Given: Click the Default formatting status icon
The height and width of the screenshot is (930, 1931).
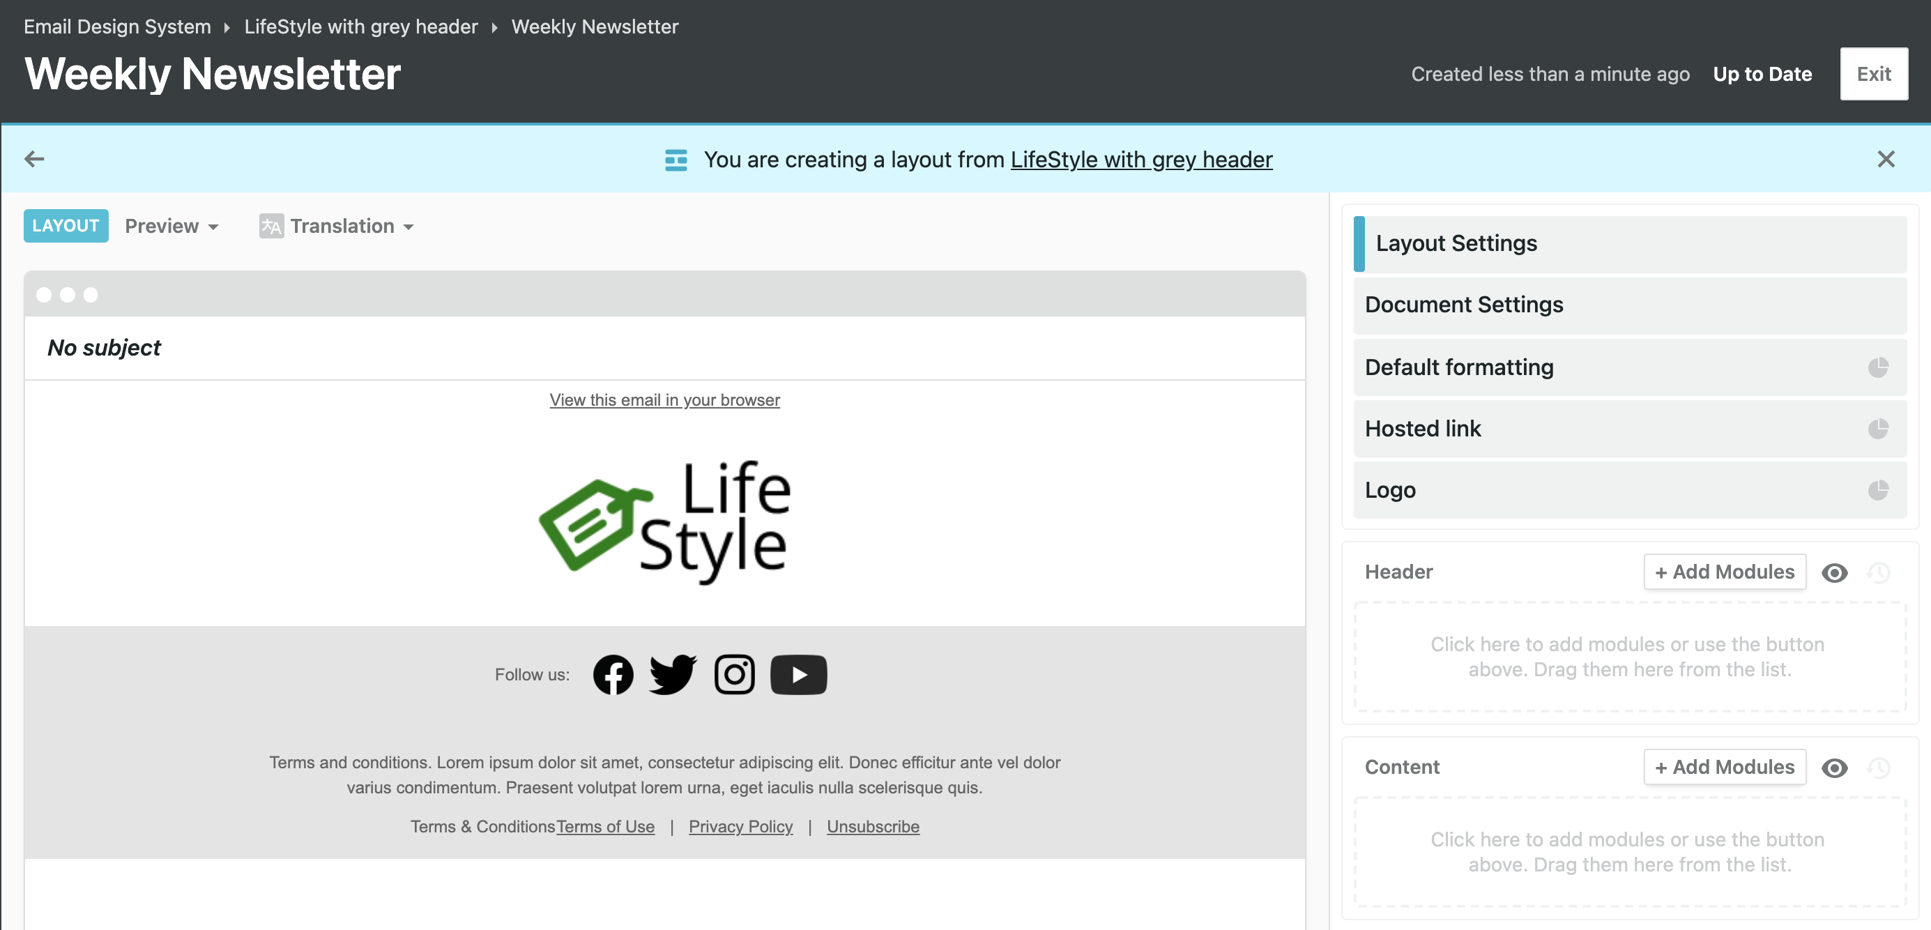Looking at the screenshot, I should 1878,367.
